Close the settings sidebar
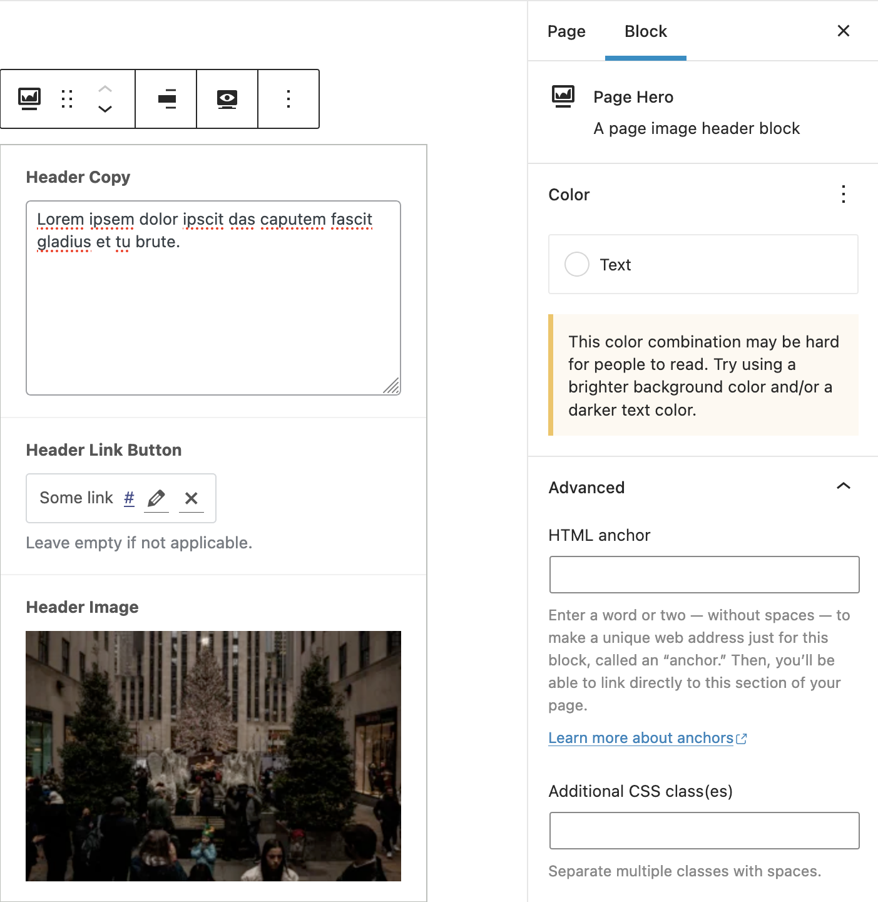The image size is (878, 902). (843, 31)
